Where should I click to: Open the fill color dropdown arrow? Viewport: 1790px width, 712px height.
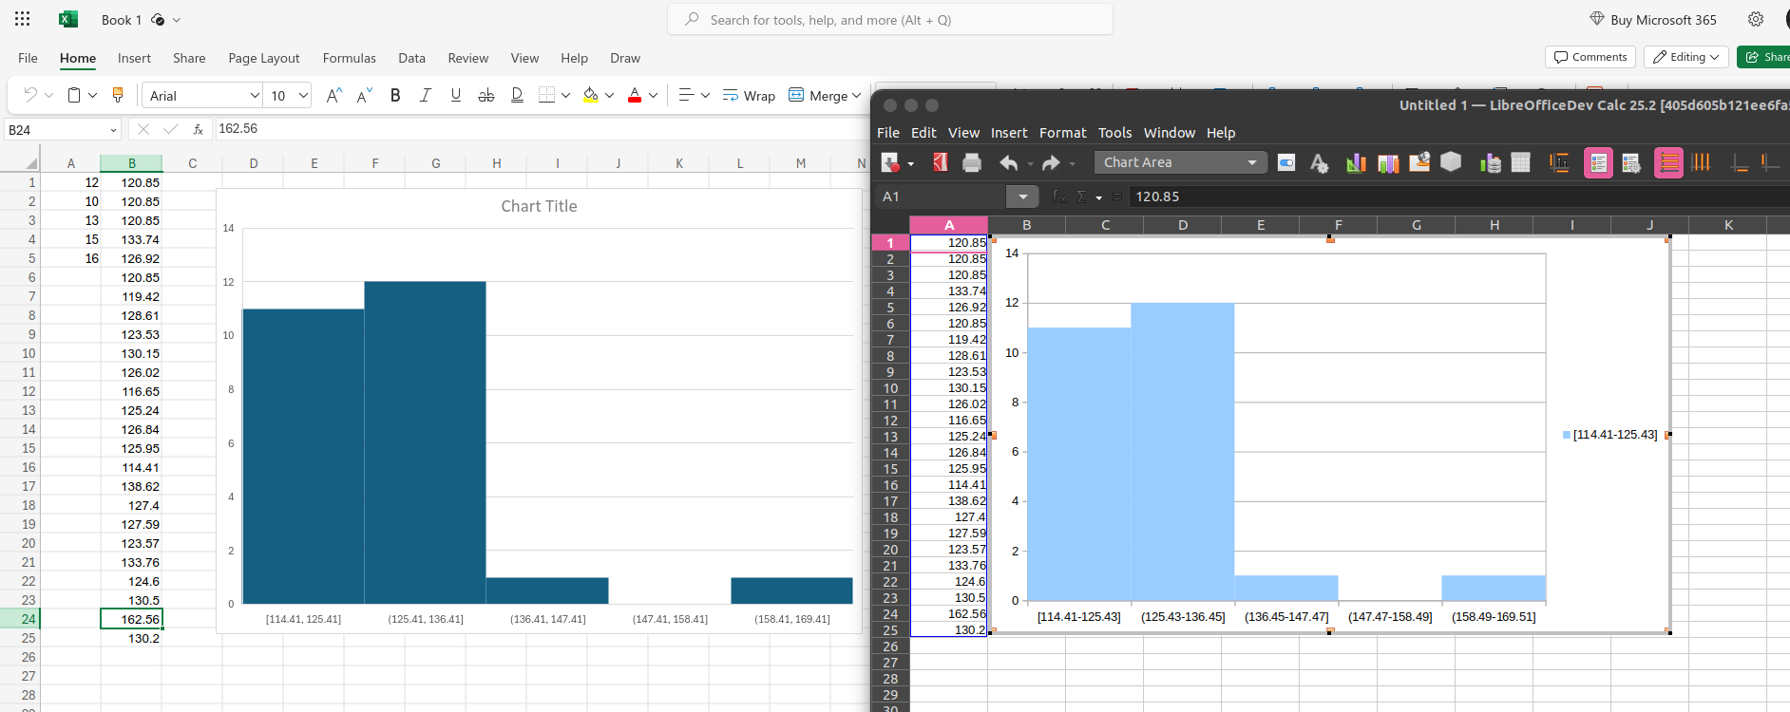click(609, 95)
